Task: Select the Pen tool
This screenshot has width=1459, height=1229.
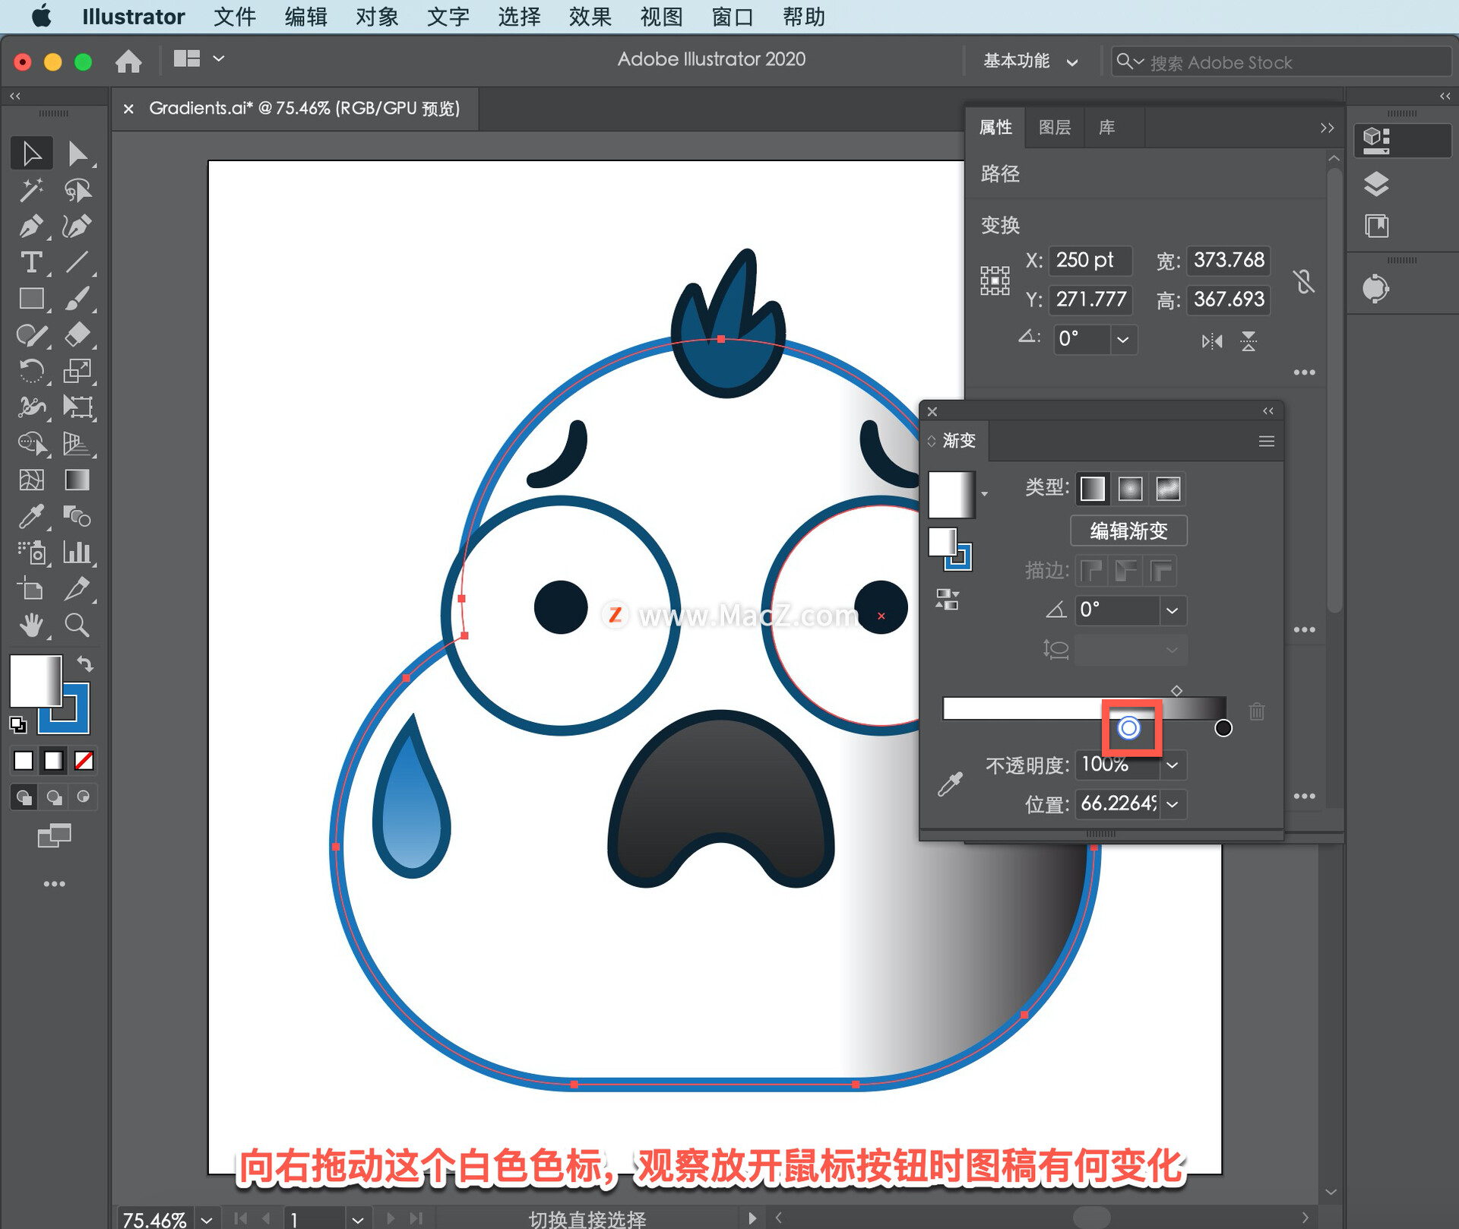Action: [x=30, y=226]
